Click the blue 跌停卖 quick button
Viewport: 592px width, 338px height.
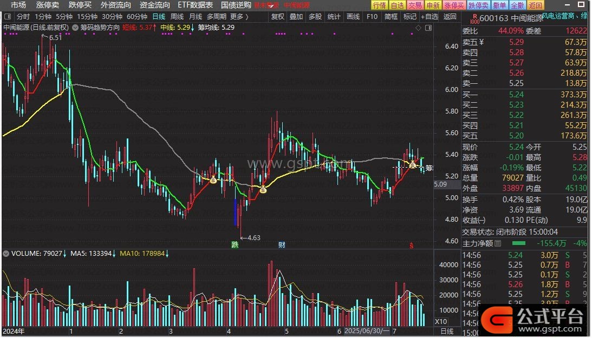coord(479,5)
